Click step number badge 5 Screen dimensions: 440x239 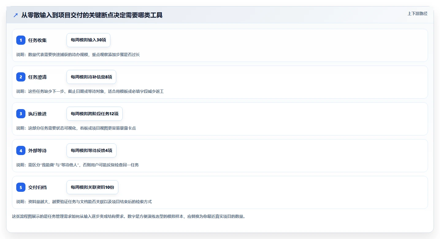(21, 187)
